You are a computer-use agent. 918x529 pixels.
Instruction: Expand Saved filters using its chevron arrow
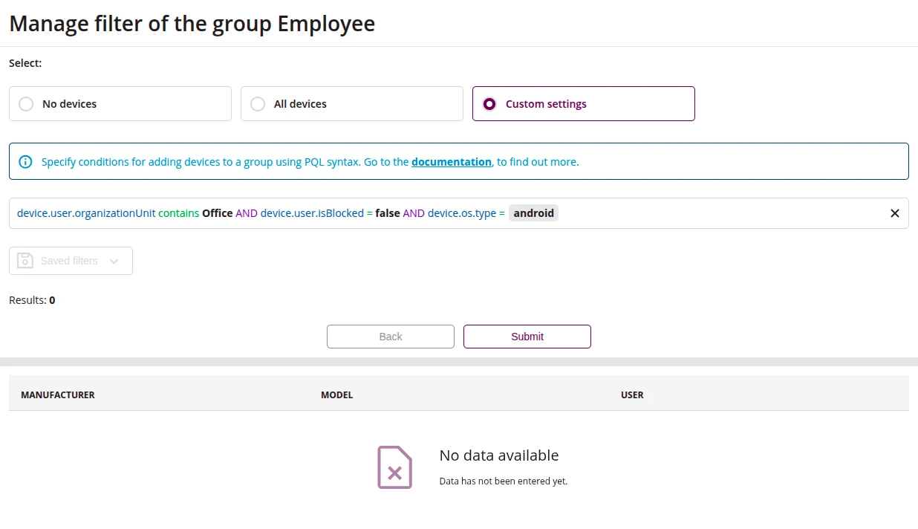point(114,261)
